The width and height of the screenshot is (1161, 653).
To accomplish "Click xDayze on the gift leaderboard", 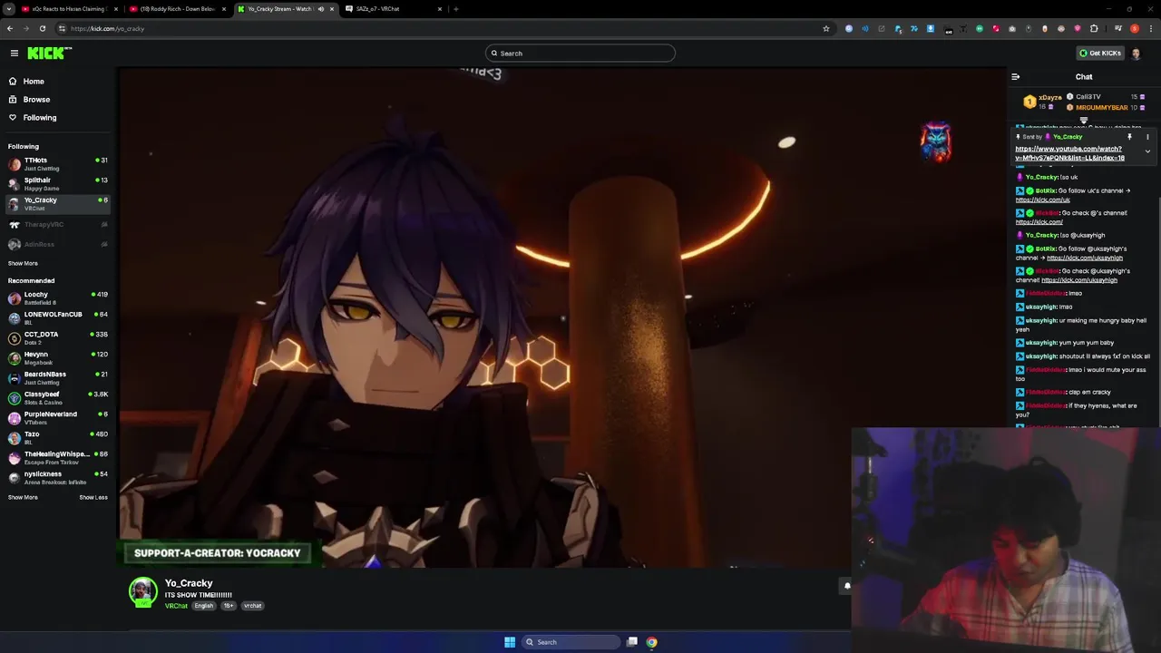I will pos(1050,97).
